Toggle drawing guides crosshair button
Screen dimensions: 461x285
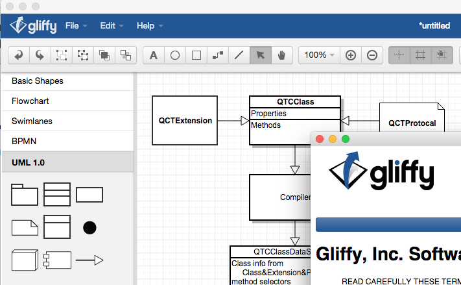399,55
